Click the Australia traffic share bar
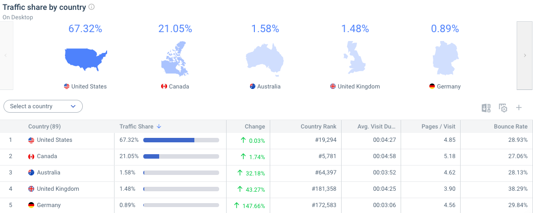 [x=181, y=172]
